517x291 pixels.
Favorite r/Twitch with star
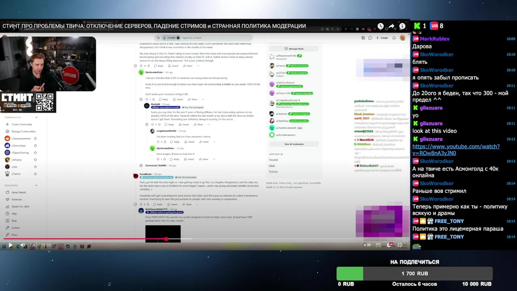pos(36,174)
